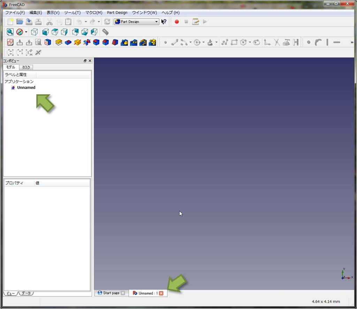Click the Pocket tool icon
Viewport: 357px width, 309px height.
68,42
